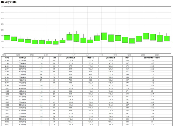Click the 21:00 time cell
The image size is (173, 127).
(7, 119)
